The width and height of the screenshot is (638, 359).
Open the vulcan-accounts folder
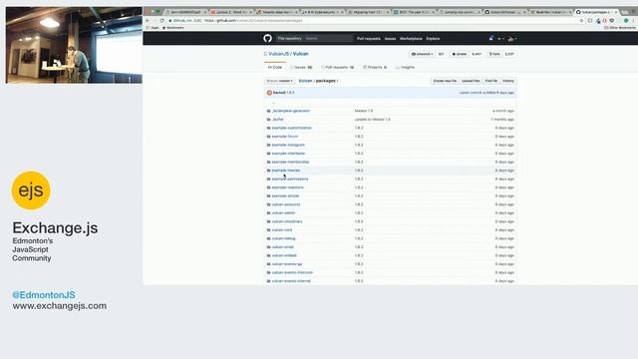click(x=286, y=204)
